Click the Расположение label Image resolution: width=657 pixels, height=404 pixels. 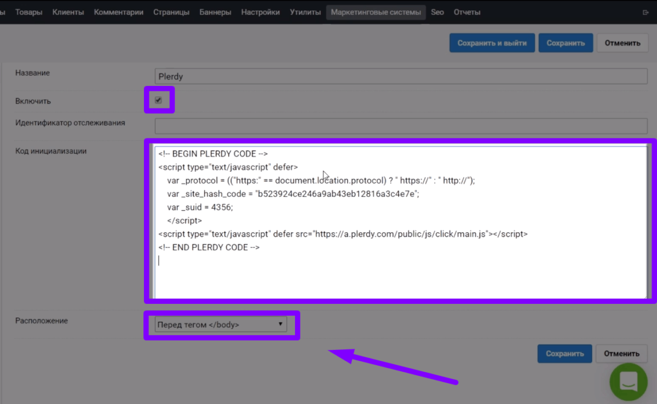42,321
